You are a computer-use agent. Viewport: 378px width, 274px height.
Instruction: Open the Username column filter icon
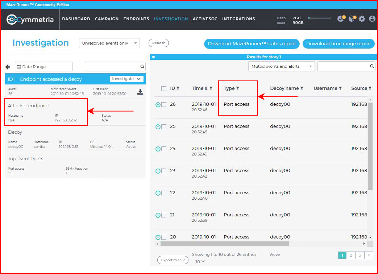click(340, 88)
